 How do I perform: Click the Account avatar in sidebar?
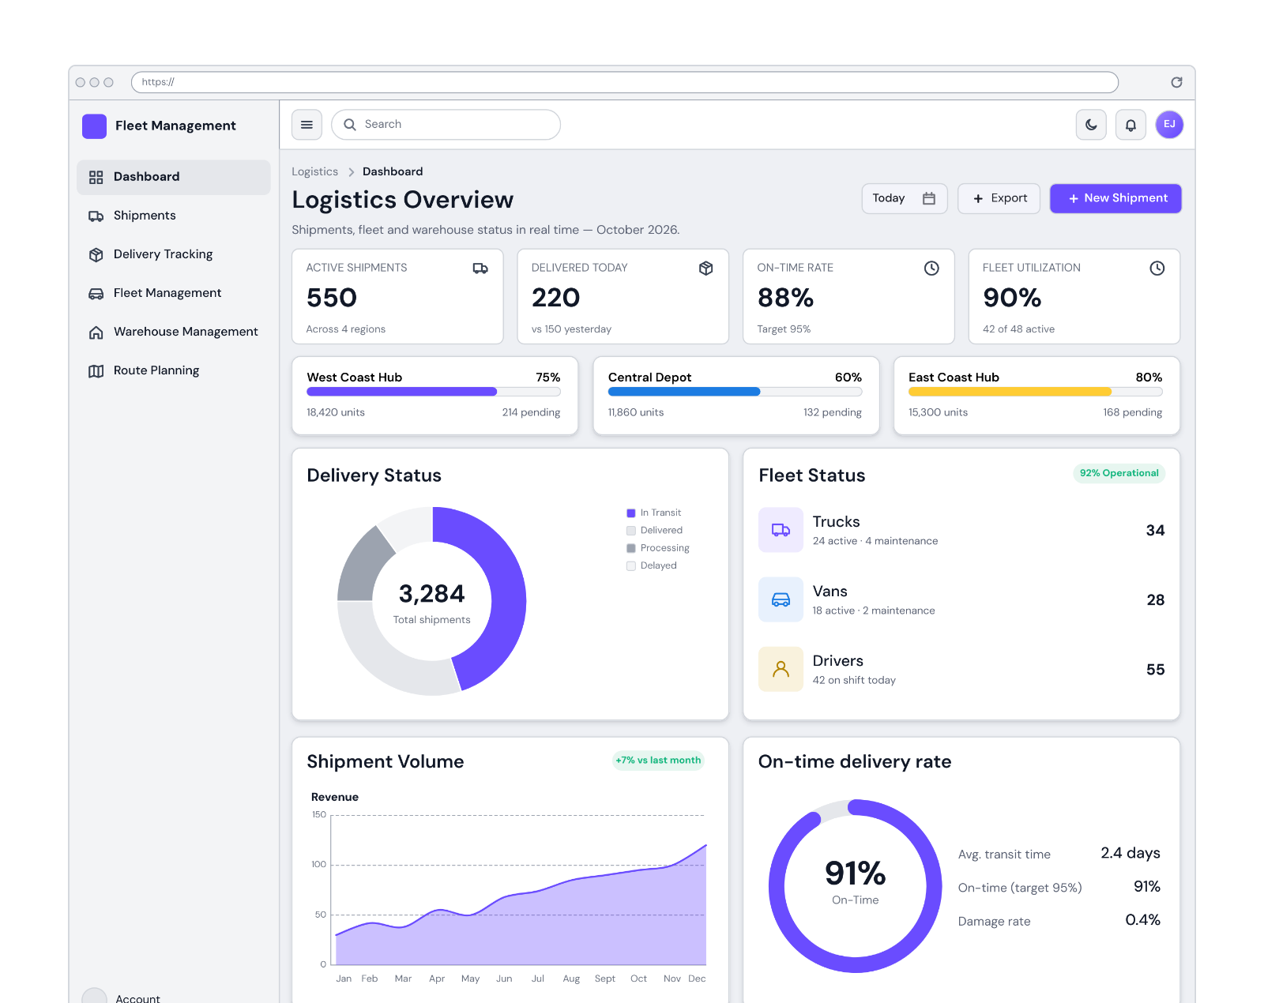(x=94, y=996)
